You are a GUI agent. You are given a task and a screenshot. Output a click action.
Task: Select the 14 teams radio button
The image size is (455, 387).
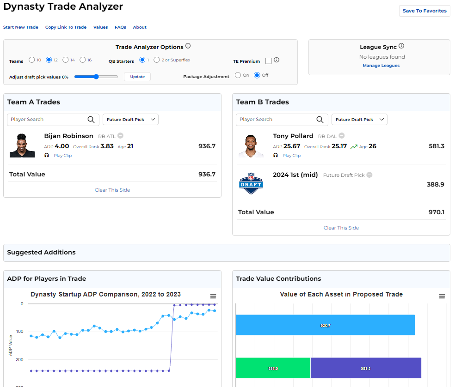[66, 60]
